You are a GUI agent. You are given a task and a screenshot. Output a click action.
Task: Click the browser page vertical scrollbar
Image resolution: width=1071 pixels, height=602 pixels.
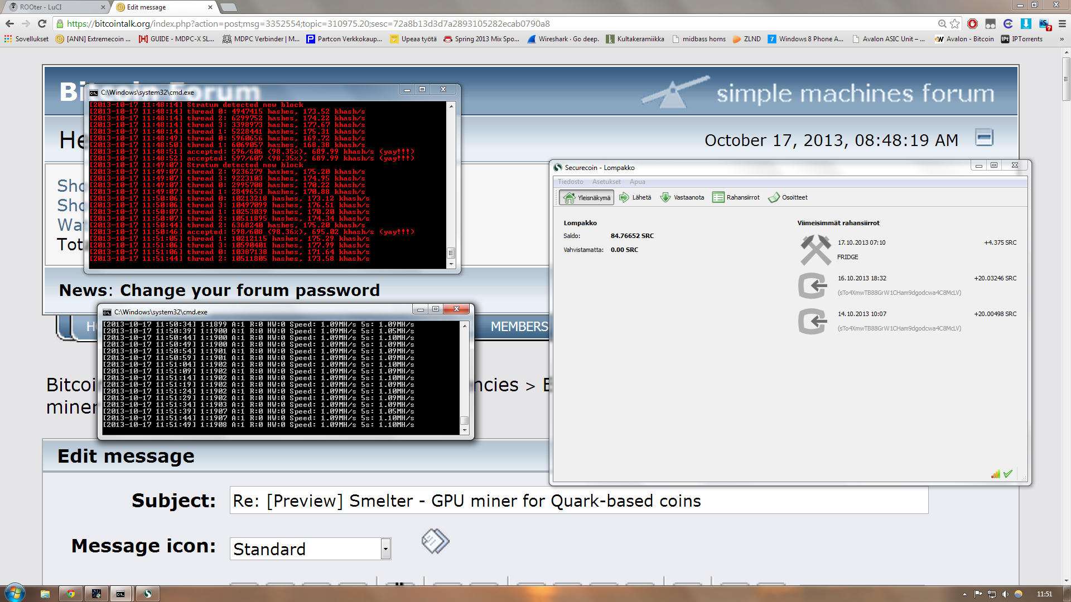coord(1066,315)
